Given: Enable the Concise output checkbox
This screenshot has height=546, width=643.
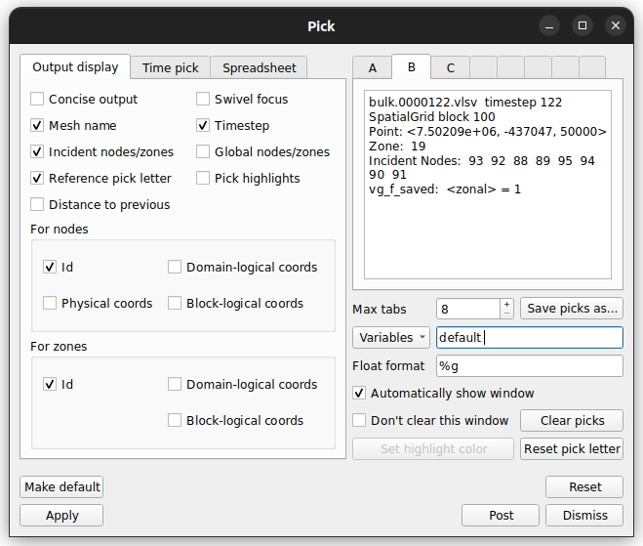Looking at the screenshot, I should point(38,99).
